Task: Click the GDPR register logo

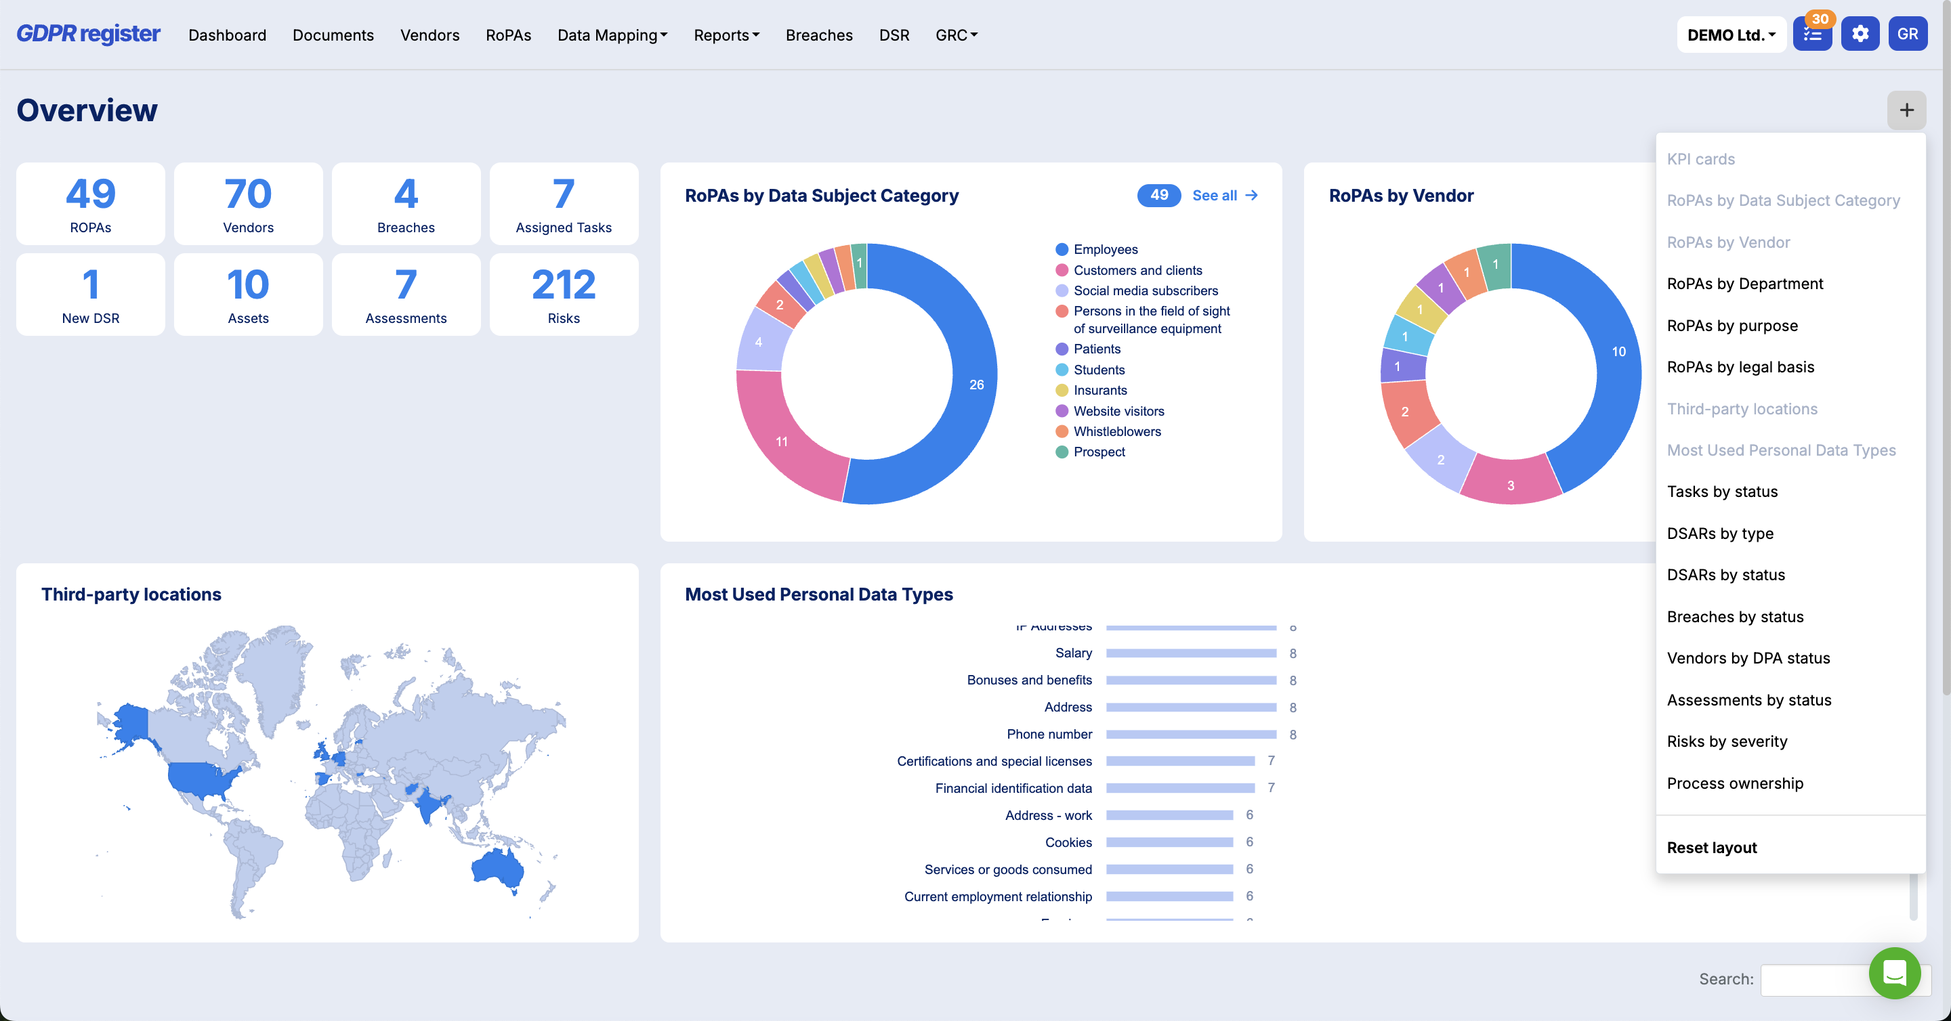Action: (89, 34)
